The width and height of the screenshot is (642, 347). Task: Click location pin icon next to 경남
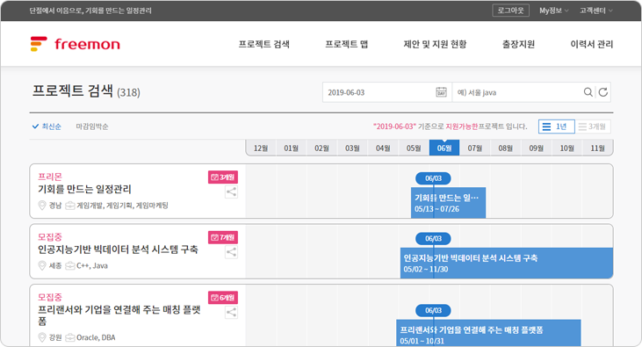coord(42,206)
